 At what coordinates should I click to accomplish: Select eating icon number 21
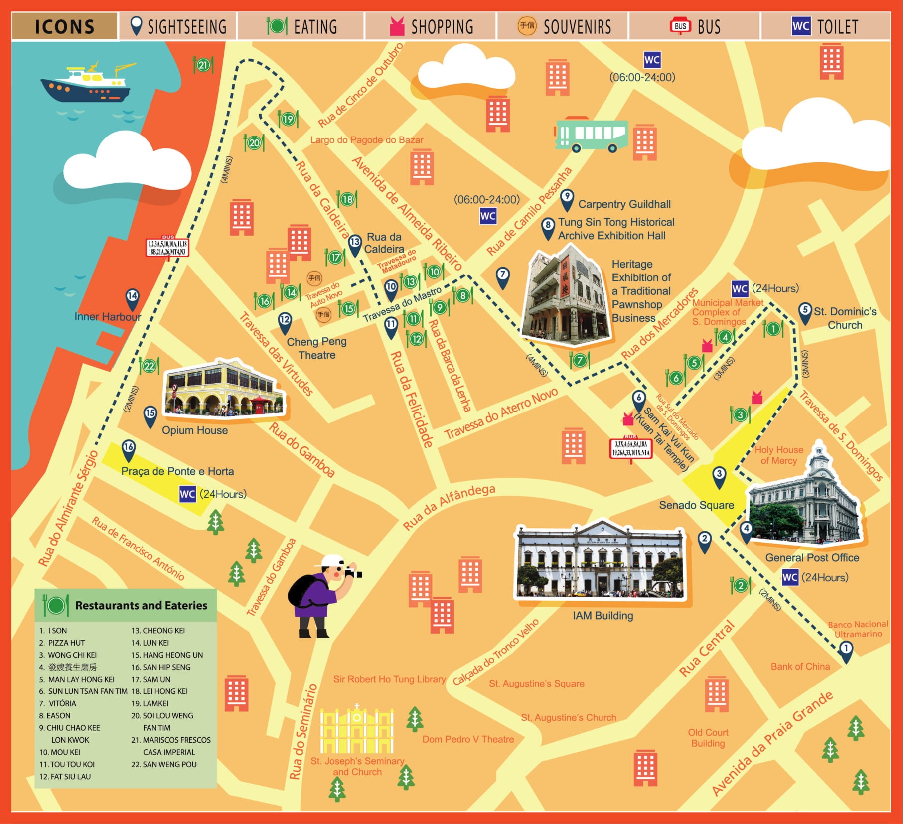[x=203, y=65]
